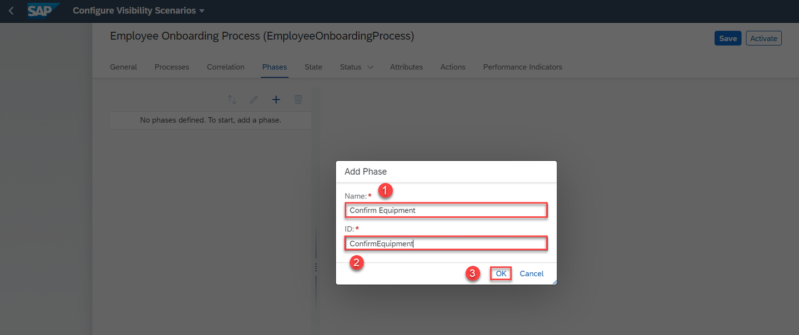Click the SAP logo

pyautogui.click(x=43, y=11)
